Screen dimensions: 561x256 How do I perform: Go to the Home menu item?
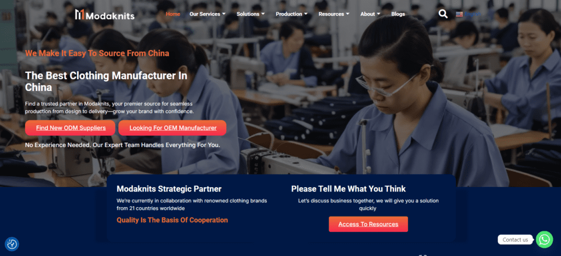click(x=173, y=14)
